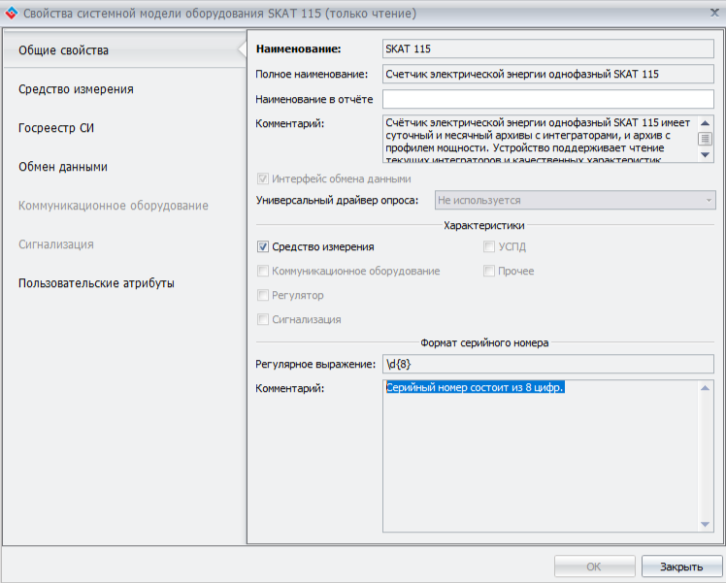Open Универсальный драйвер опроса dropdown
Screen dimensions: 726x583
coord(575,200)
